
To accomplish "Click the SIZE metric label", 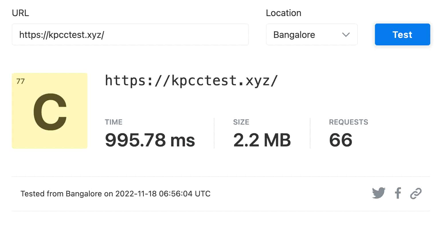I will point(241,122).
